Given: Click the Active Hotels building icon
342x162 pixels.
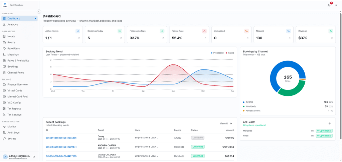Looking at the screenshot, I should pyautogui.click(x=77, y=31).
